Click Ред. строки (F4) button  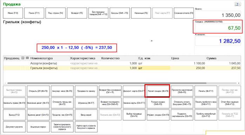pyautogui.click(x=55, y=13)
